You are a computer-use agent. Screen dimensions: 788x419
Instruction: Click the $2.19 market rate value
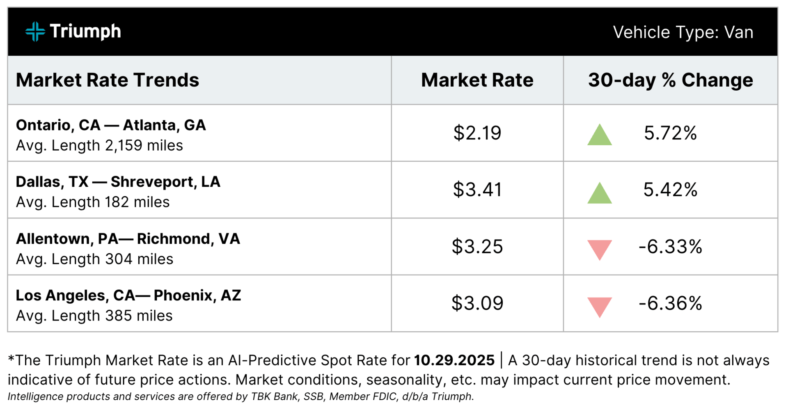477,133
